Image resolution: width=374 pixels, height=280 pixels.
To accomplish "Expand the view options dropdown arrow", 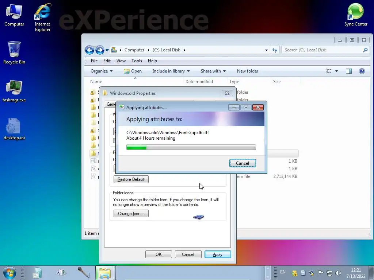I will pos(336,71).
